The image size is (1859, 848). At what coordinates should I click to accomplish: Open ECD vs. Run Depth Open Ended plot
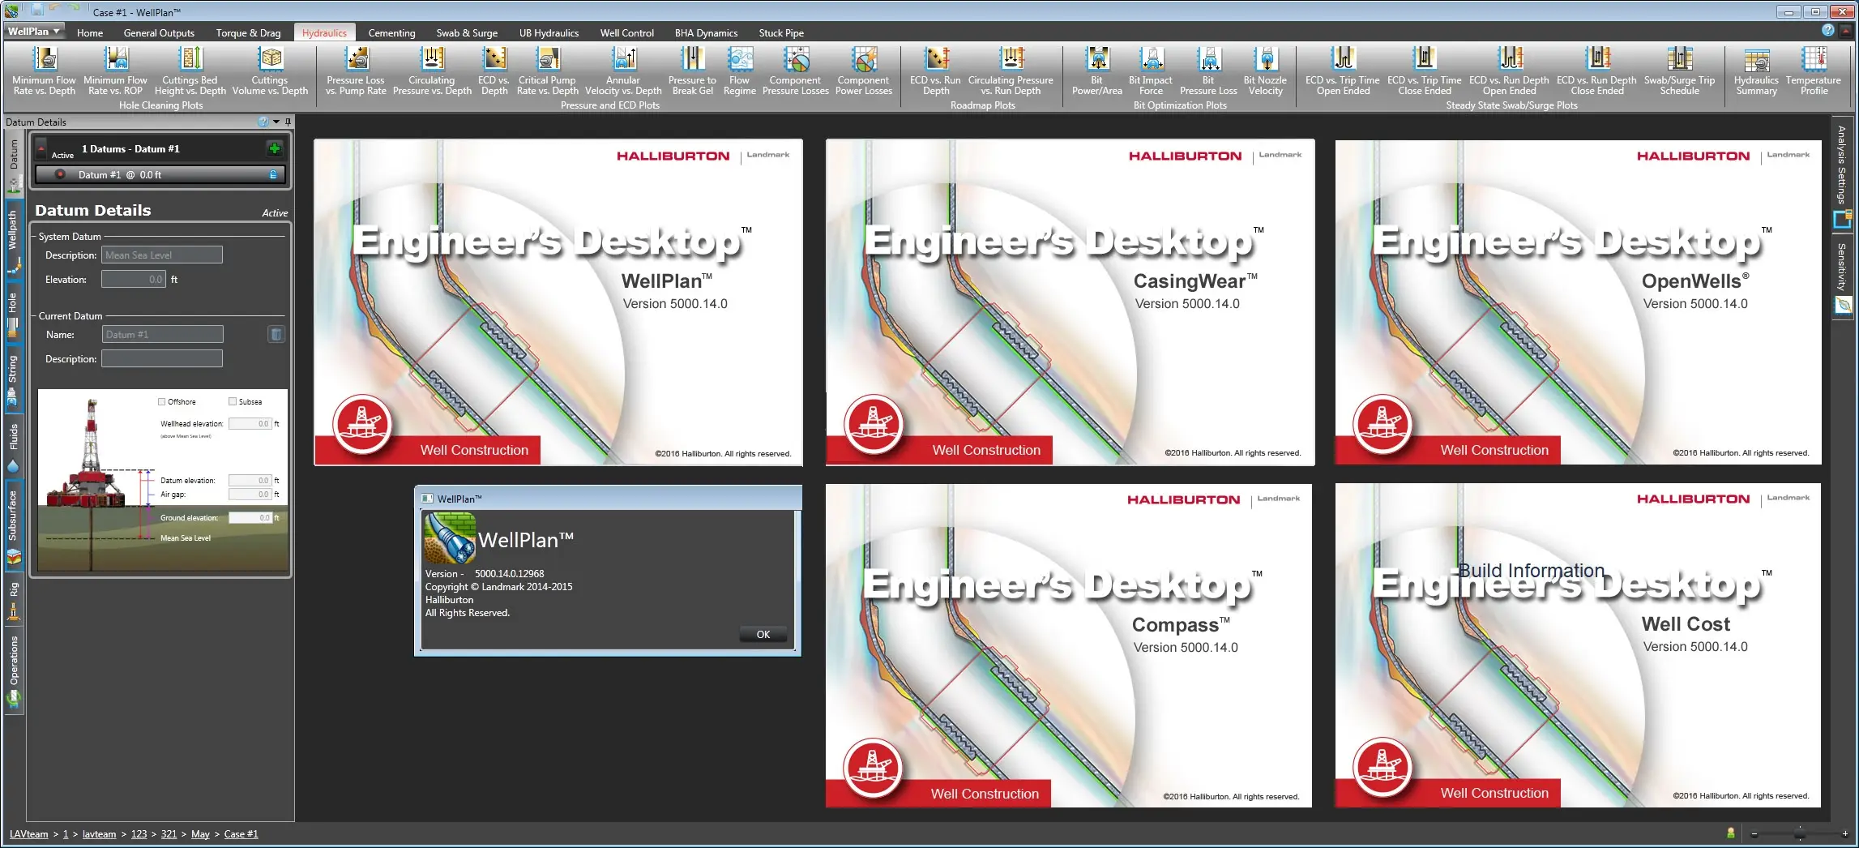1509,71
